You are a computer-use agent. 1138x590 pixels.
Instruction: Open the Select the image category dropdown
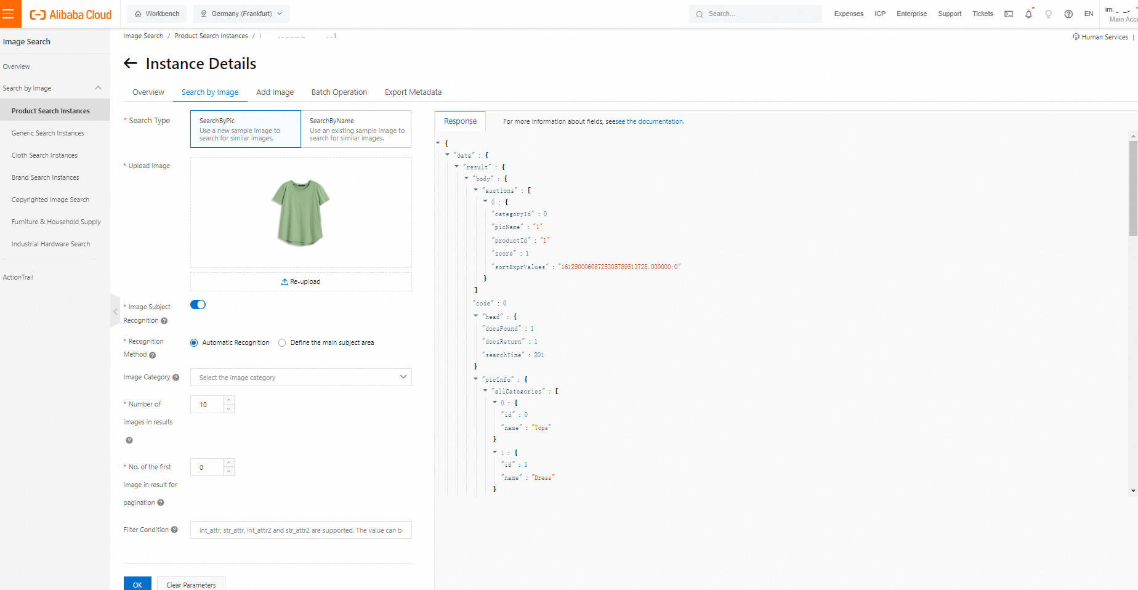click(x=301, y=378)
